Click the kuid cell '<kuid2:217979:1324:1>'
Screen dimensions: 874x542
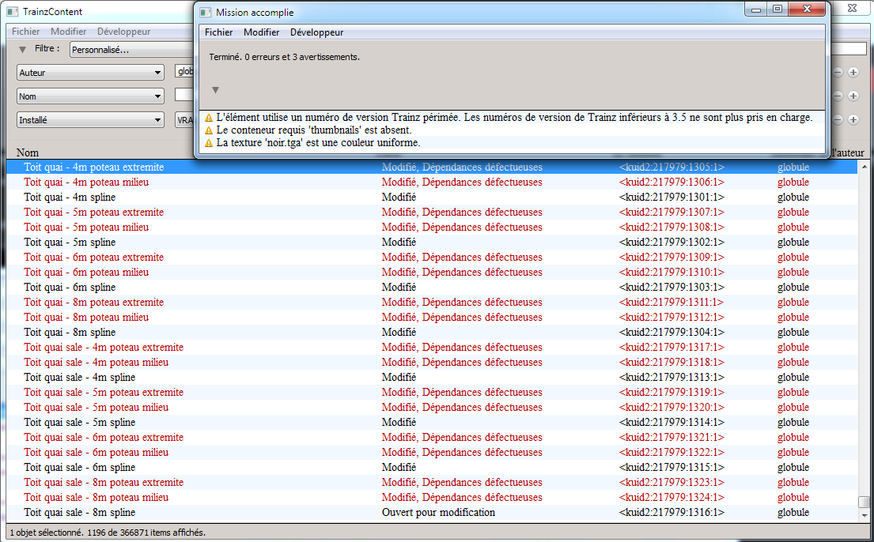[672, 498]
